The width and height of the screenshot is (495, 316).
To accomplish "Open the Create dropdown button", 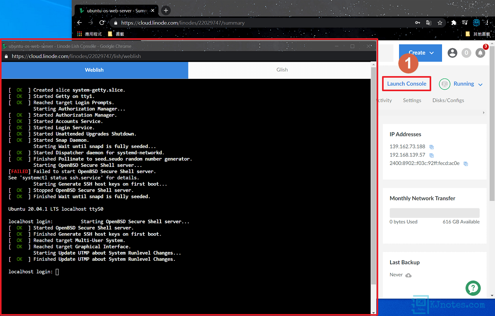I will tap(420, 53).
